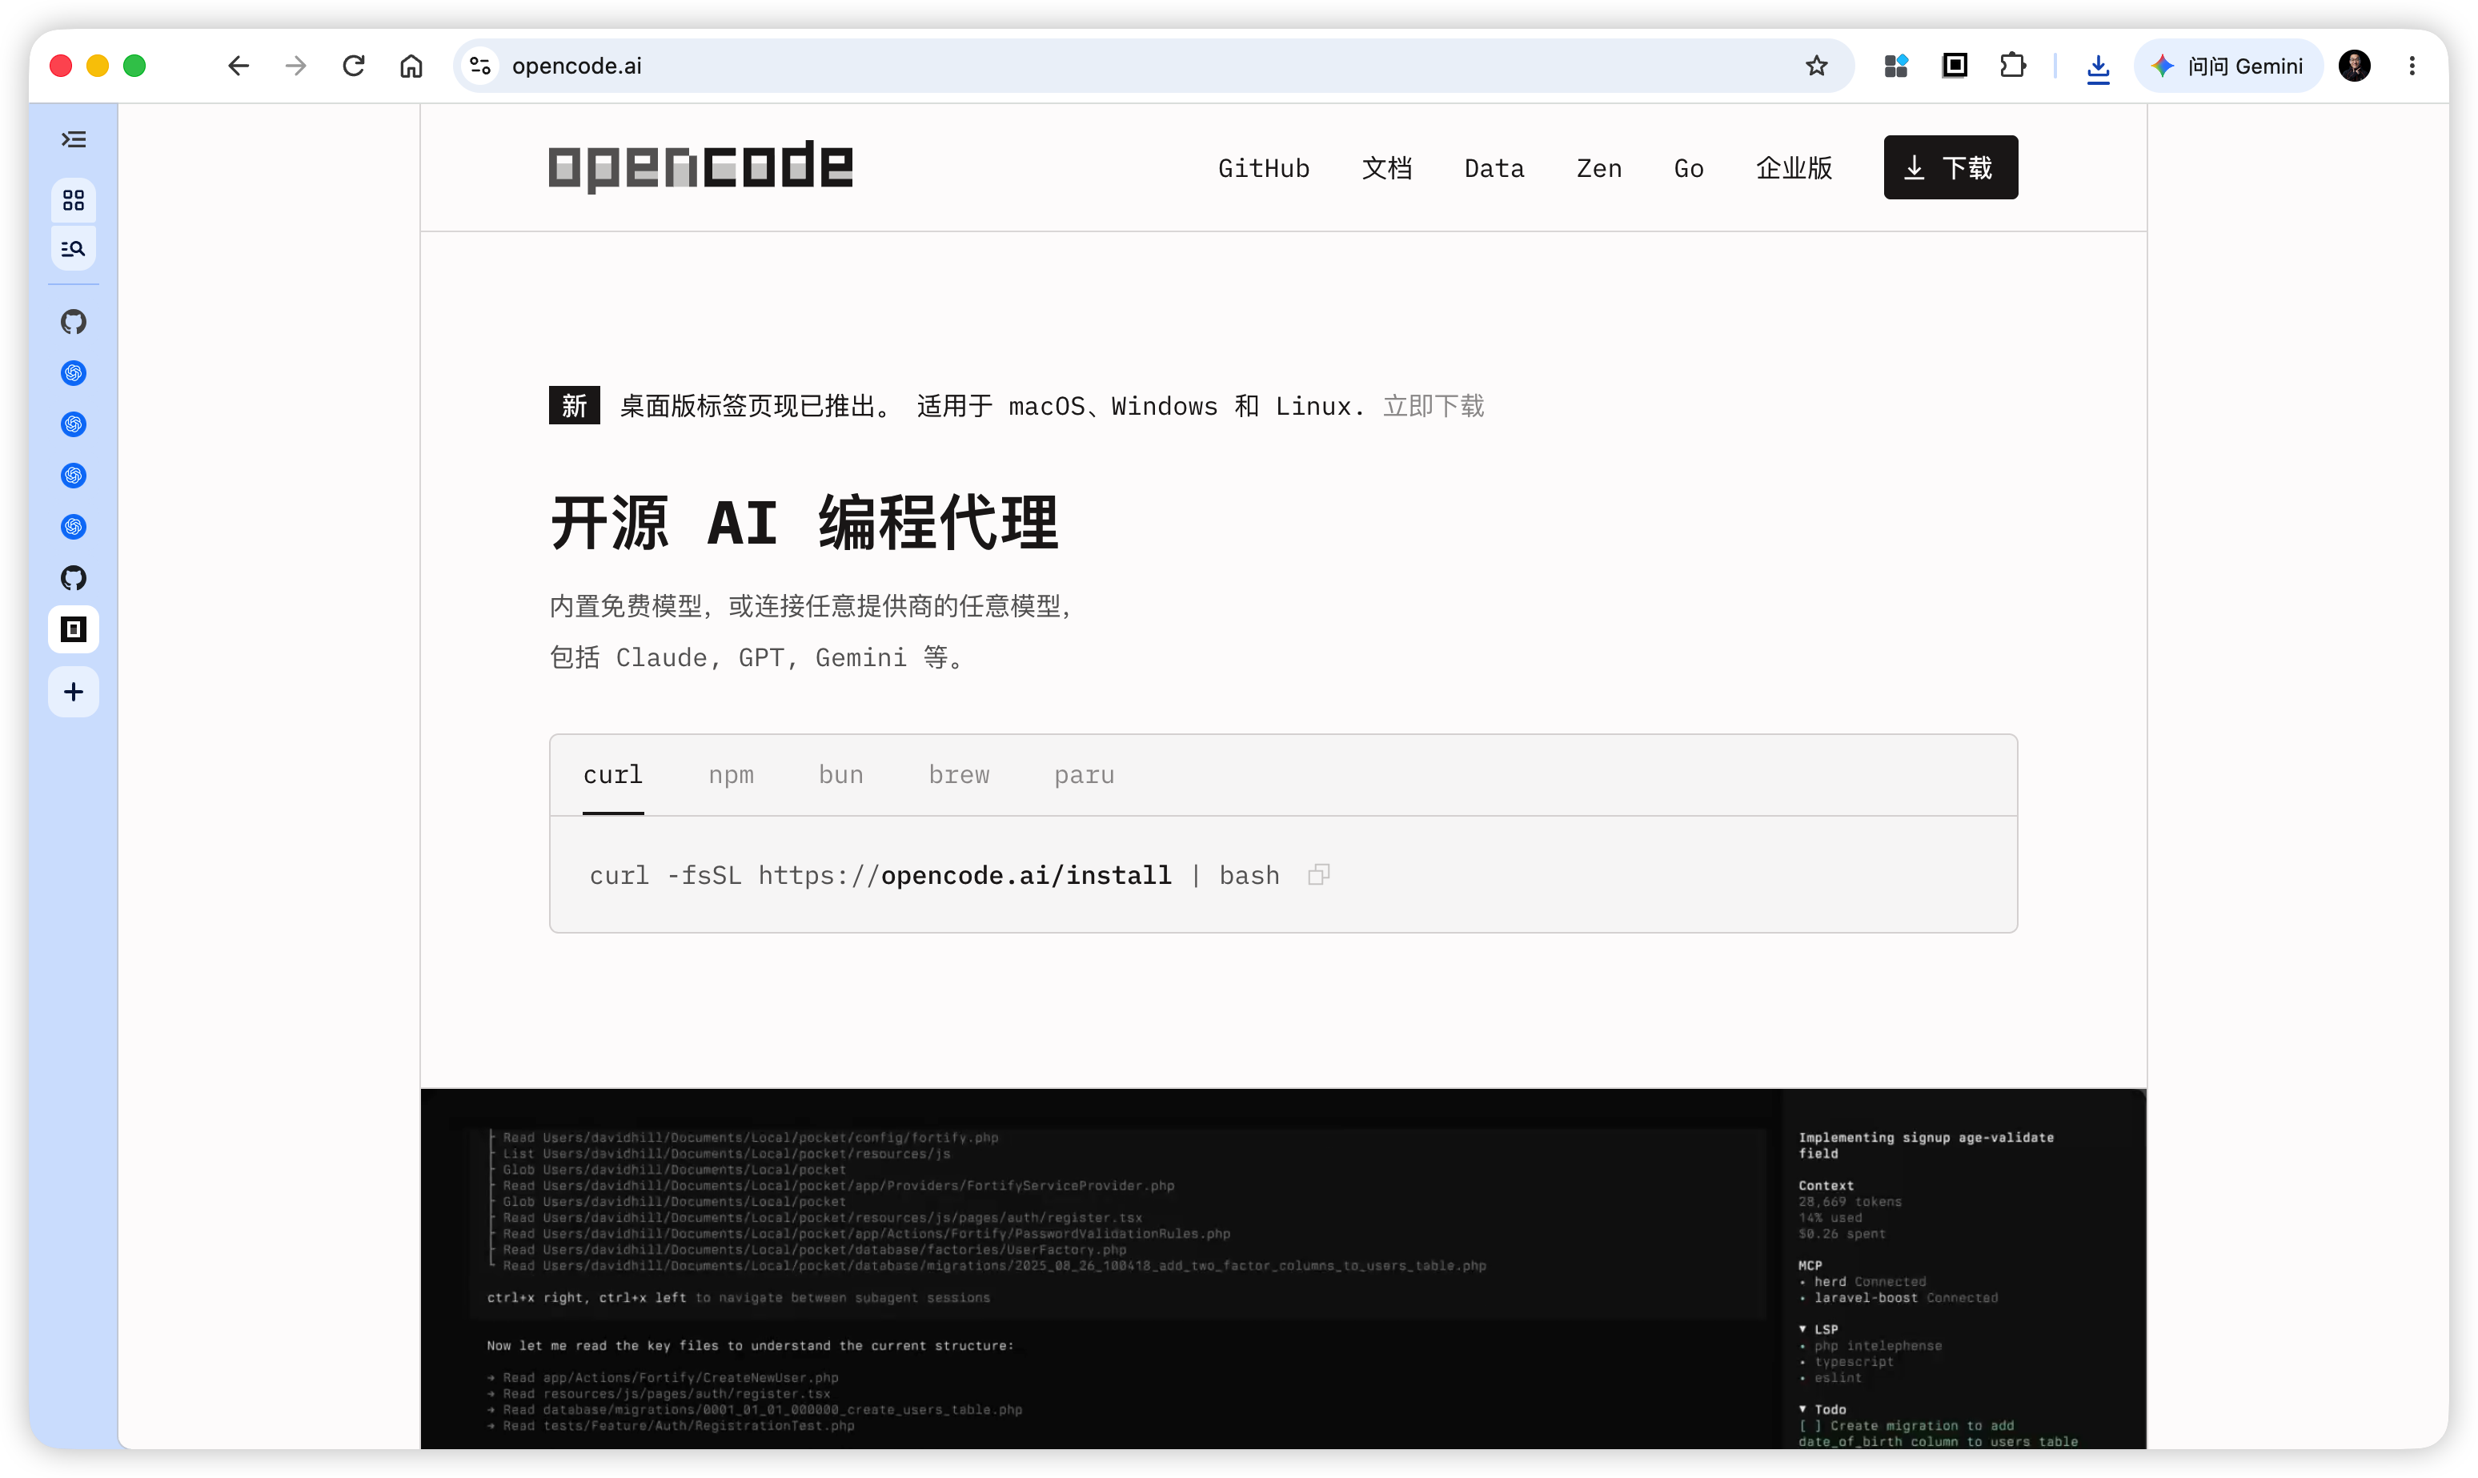Open the 文档 navigation link
This screenshot has height=1478, width=2478.
[x=1387, y=168]
